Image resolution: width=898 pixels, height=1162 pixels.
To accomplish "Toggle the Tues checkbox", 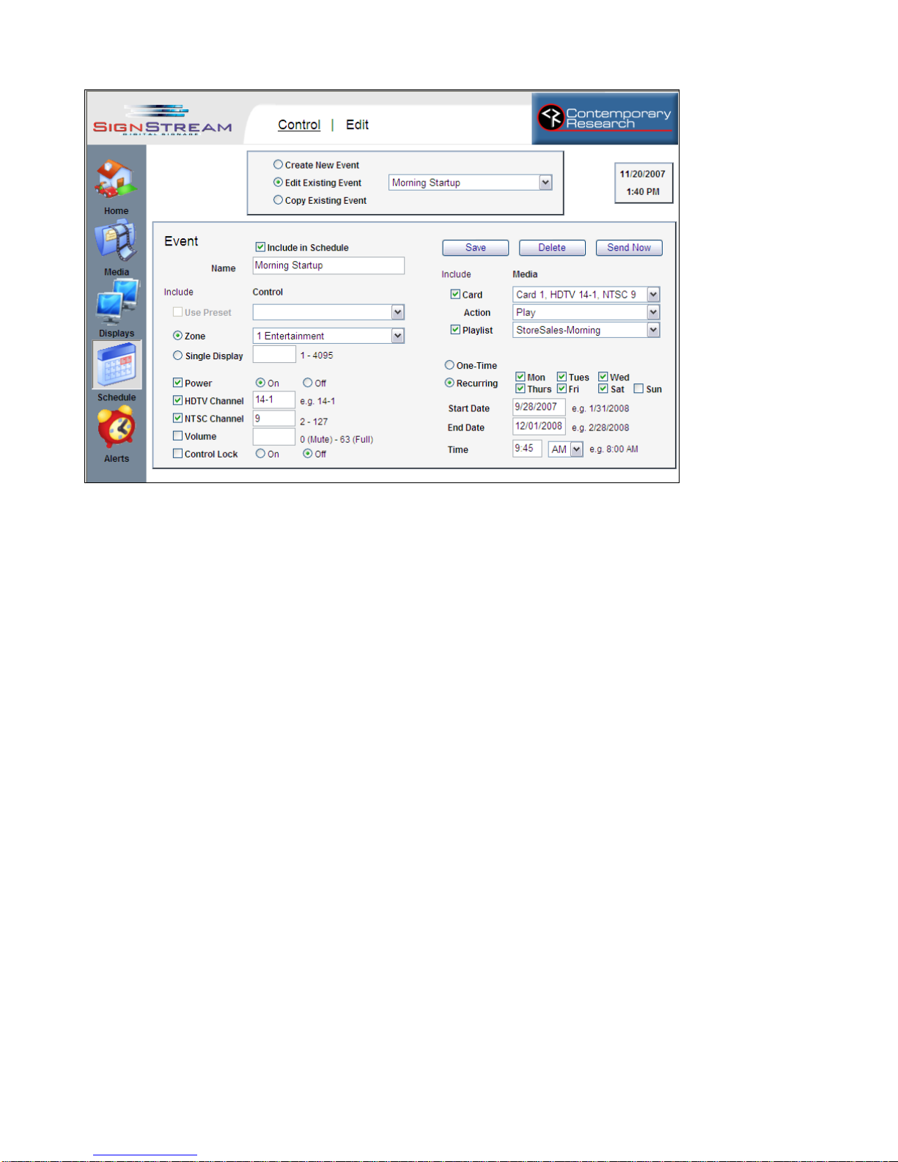I will tap(562, 377).
